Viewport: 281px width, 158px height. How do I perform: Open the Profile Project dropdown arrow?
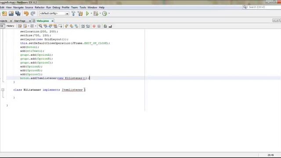tap(109, 14)
